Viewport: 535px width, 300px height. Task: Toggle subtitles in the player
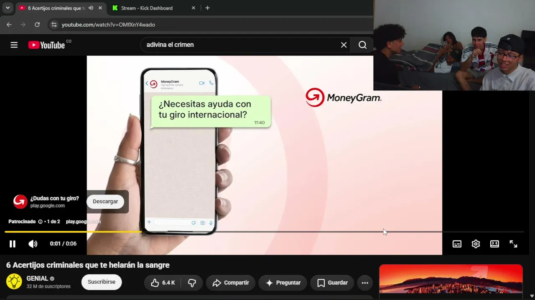point(457,244)
